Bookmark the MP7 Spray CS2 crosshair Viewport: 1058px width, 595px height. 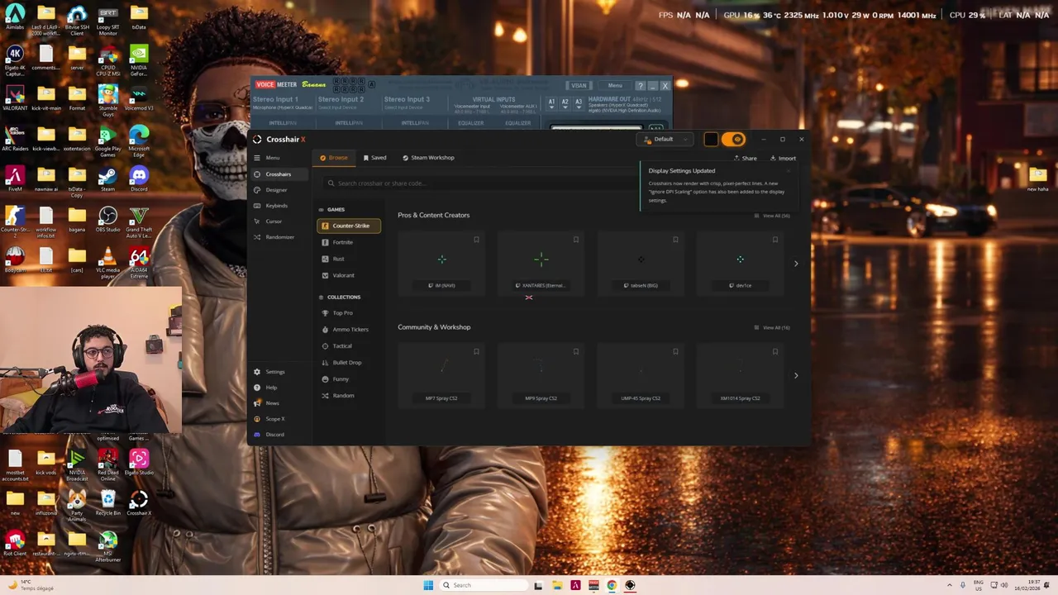point(476,352)
